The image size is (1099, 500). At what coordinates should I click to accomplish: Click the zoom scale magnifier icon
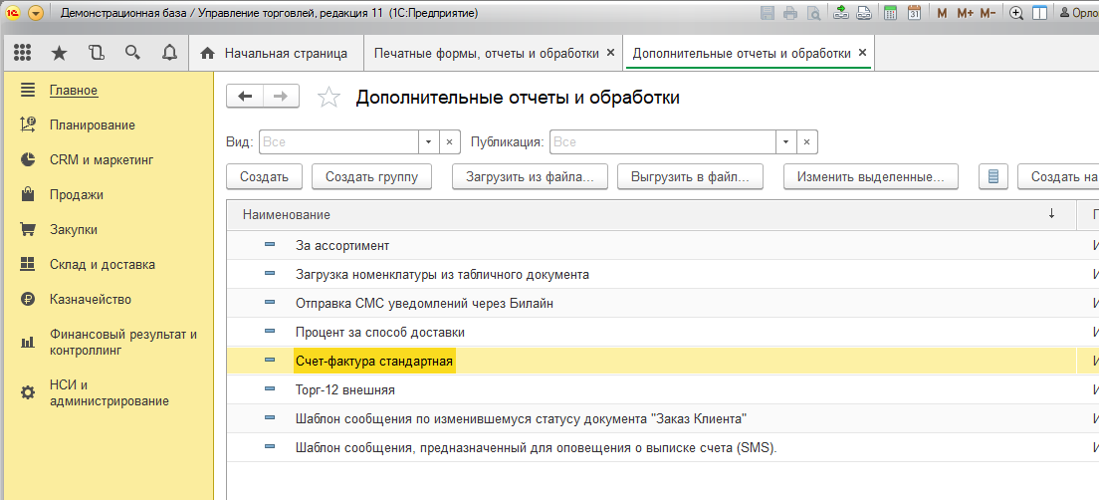tap(1016, 13)
